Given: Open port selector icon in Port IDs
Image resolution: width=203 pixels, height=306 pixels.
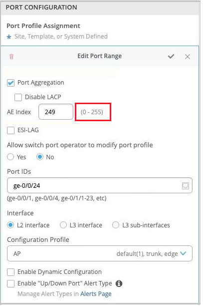Looking at the screenshot, I should (186, 186).
